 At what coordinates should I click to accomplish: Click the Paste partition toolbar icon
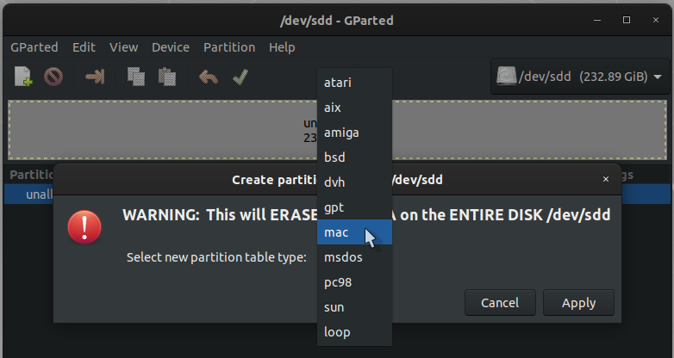(167, 77)
